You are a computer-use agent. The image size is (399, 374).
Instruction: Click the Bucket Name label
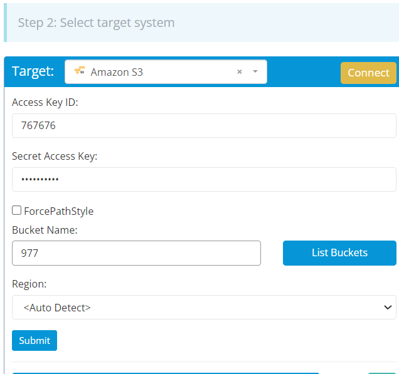point(45,230)
